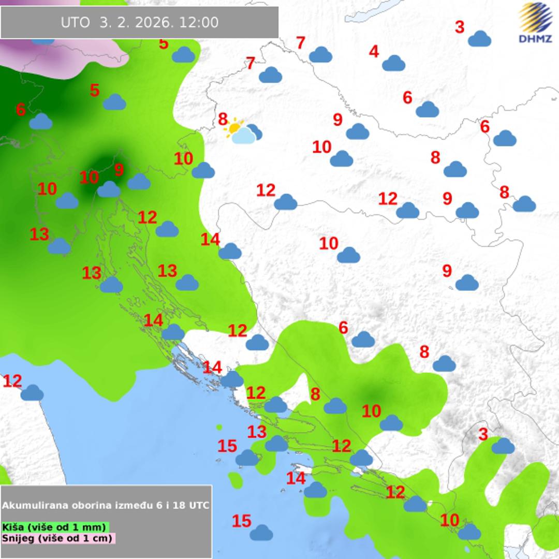Click the cloud beside 6 near purple snow zone
The width and height of the screenshot is (559, 559).
point(40,122)
